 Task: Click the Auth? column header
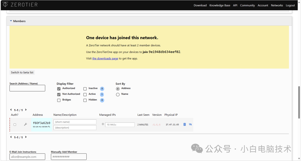14,115
